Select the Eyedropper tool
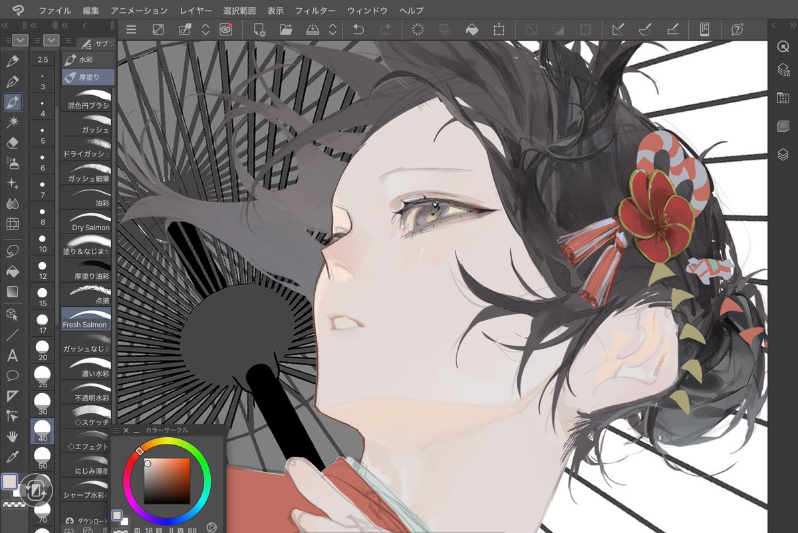 (x=12, y=456)
